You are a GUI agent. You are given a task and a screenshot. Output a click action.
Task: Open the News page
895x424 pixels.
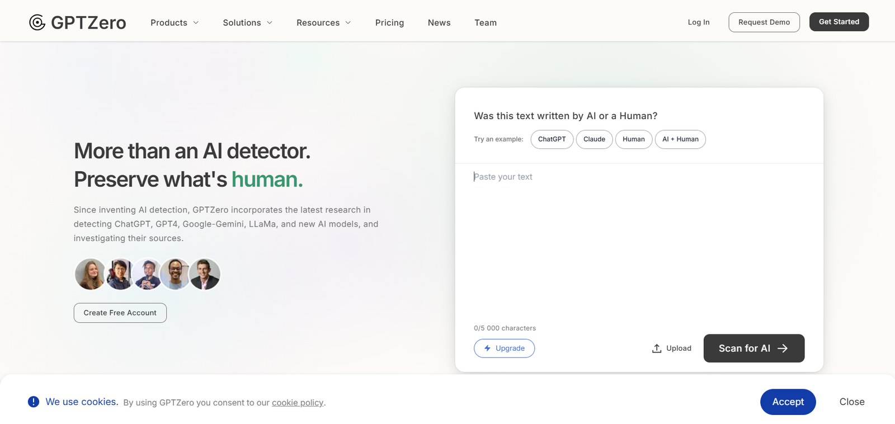click(439, 22)
